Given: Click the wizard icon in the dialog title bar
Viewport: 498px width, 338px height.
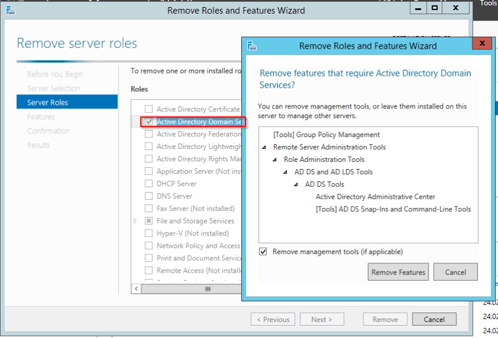Looking at the screenshot, I should click(x=252, y=46).
